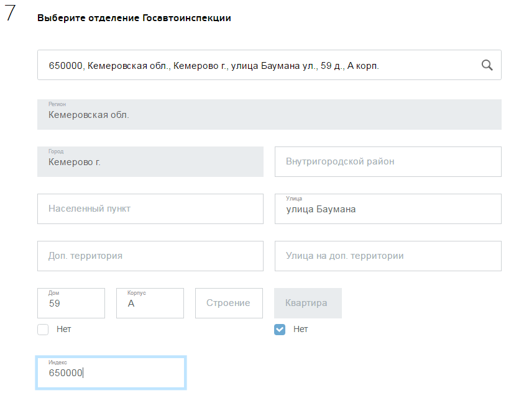Viewport: 524px width, 414px height.
Task: Click the Улица field with улица Баумана
Action: pyautogui.click(x=388, y=209)
